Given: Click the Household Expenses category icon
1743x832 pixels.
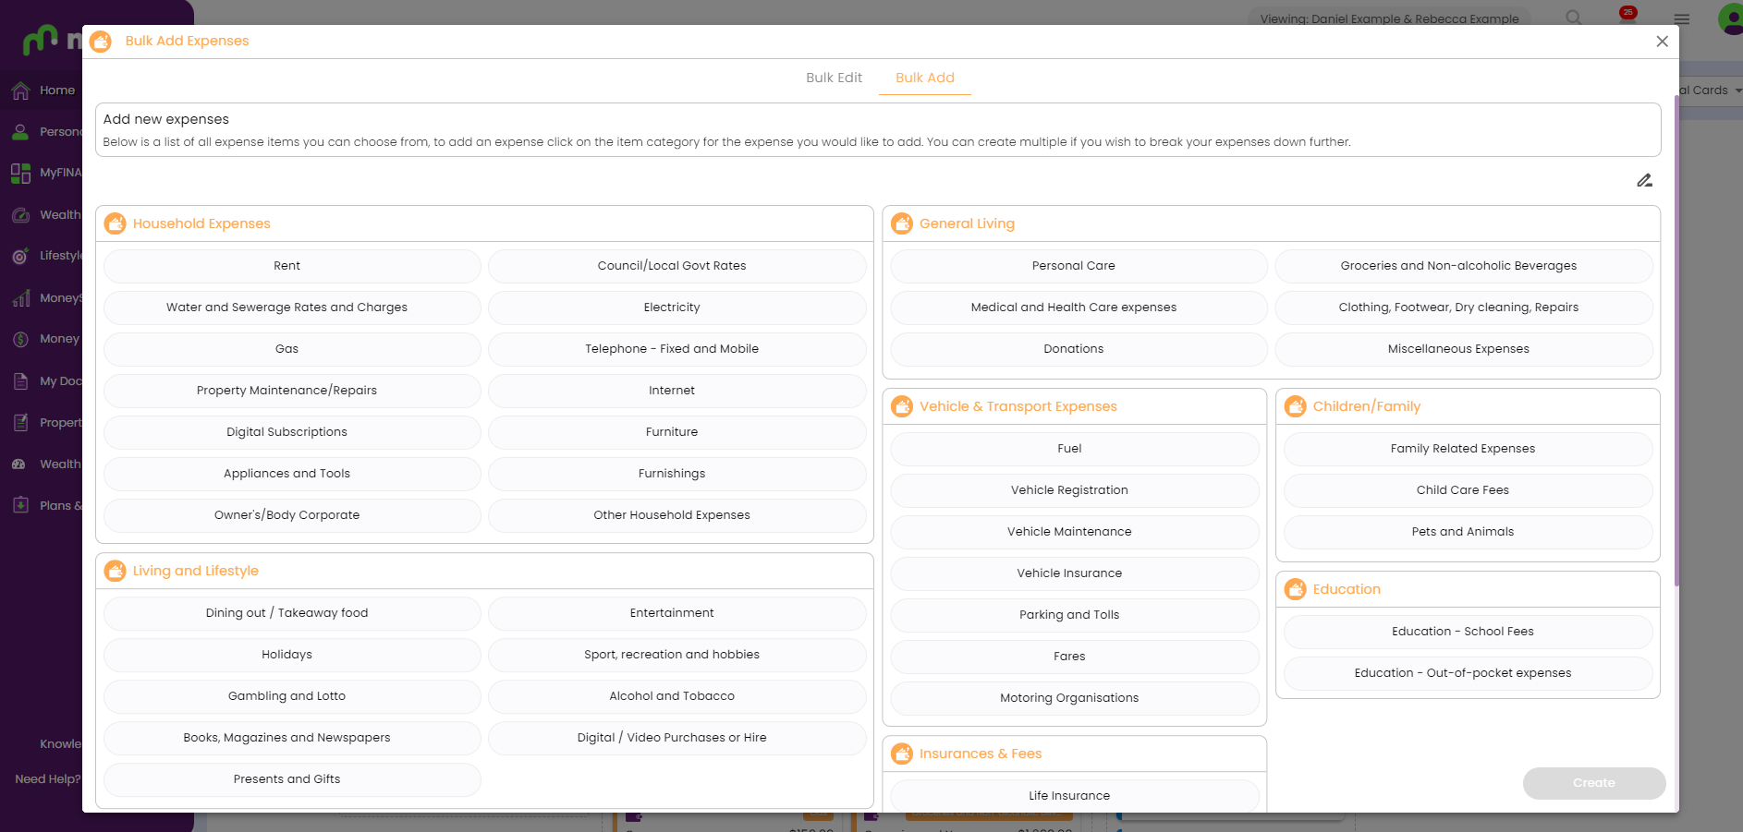Looking at the screenshot, I should tap(116, 223).
